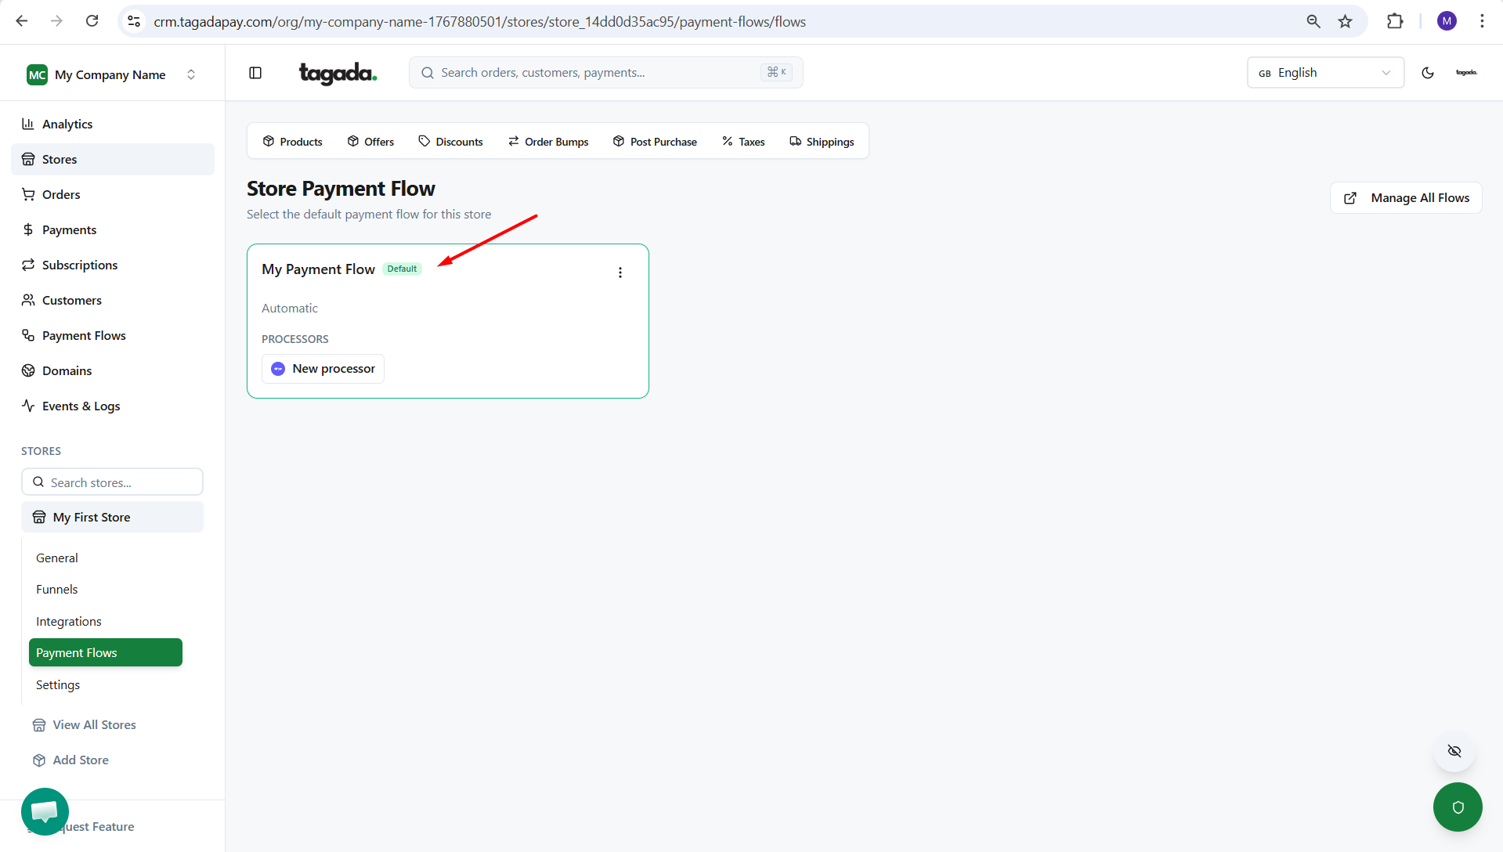The width and height of the screenshot is (1503, 852).
Task: Click the Manage All Flows button
Action: (1406, 198)
